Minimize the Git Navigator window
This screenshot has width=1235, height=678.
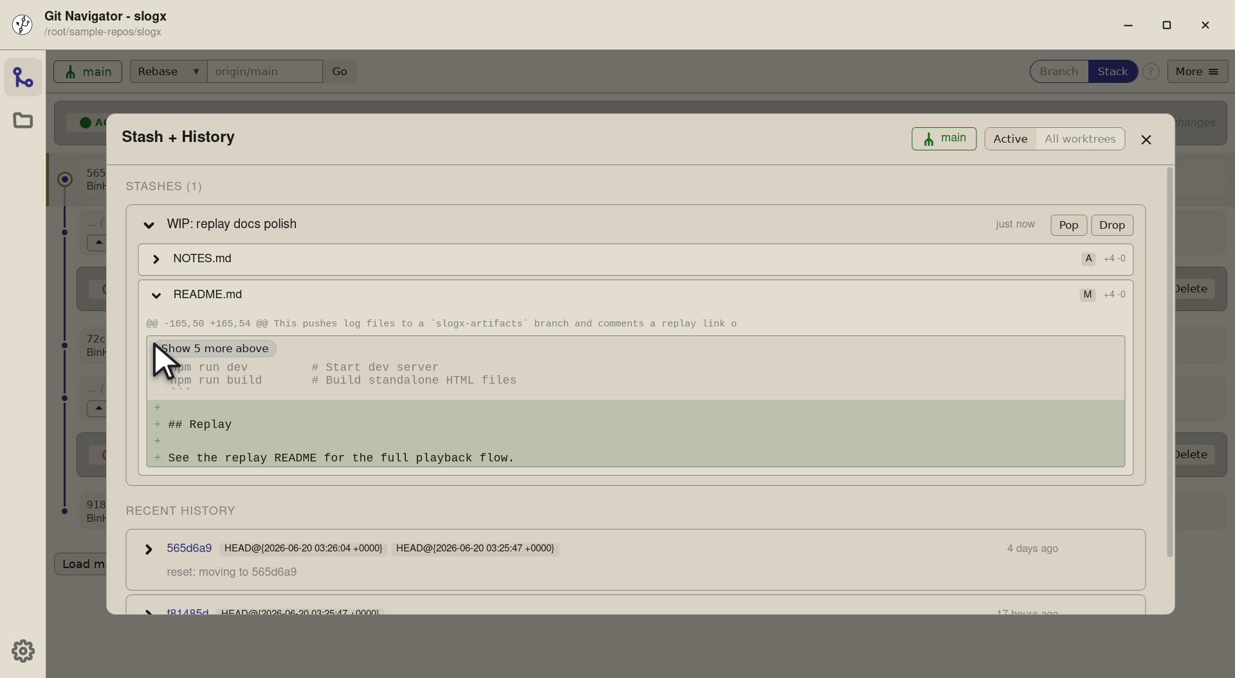click(x=1128, y=25)
